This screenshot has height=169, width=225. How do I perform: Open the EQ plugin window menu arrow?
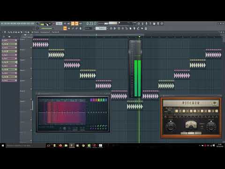click(39, 93)
